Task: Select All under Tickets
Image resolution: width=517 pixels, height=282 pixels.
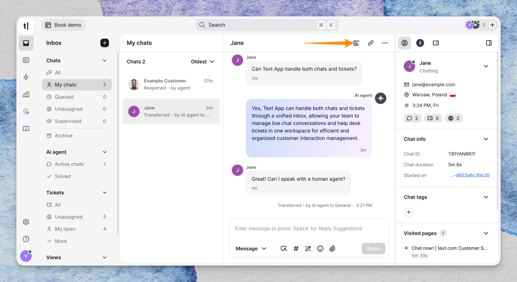Action: [76, 205]
